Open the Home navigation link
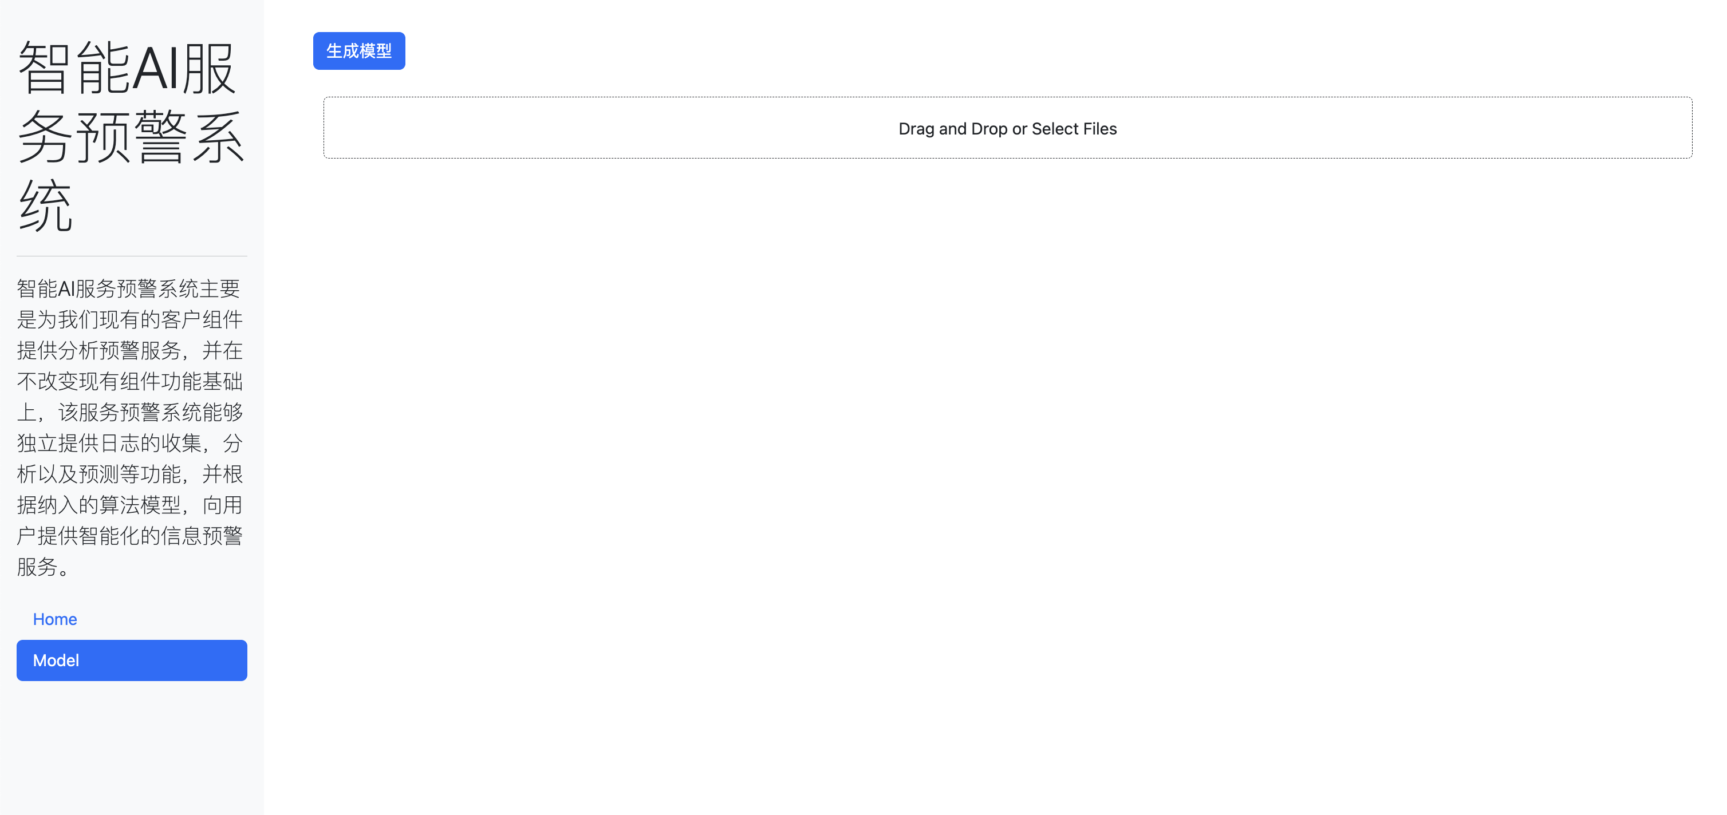The height and width of the screenshot is (815, 1727). pos(55,619)
